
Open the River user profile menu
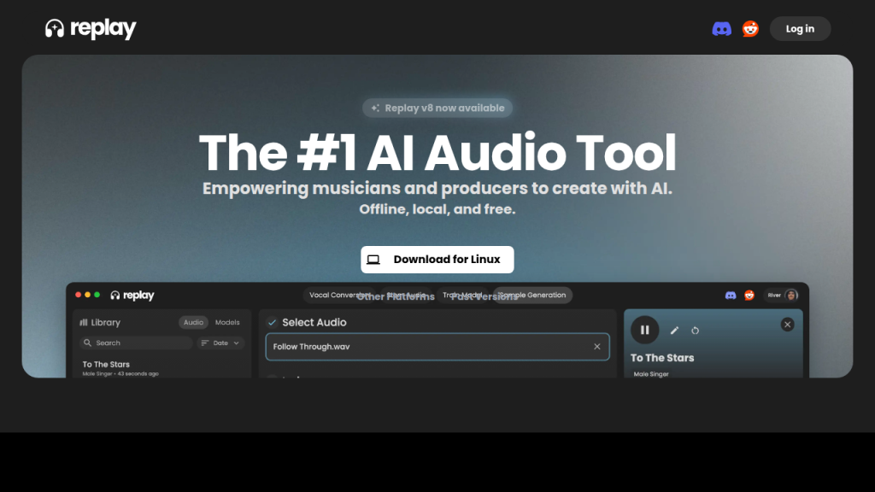click(782, 296)
